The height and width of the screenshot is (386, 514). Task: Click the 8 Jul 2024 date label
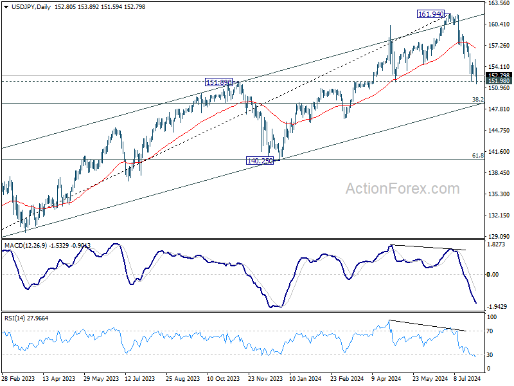point(467,378)
